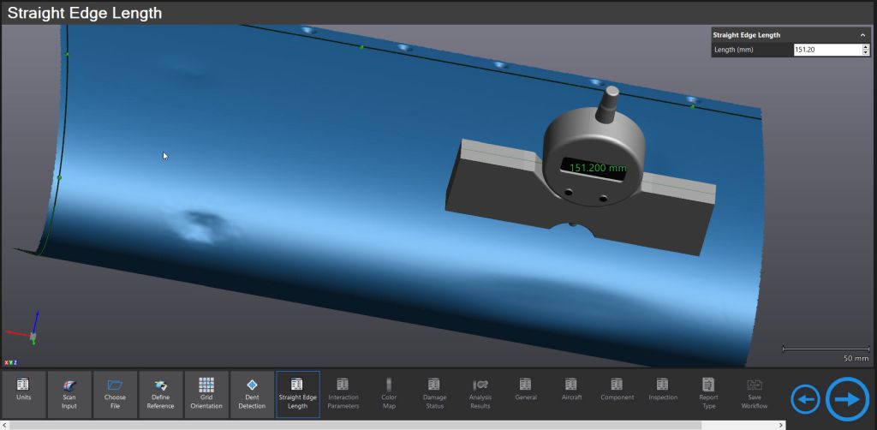
Task: Increase length with the up spinner arrow
Action: [x=865, y=47]
